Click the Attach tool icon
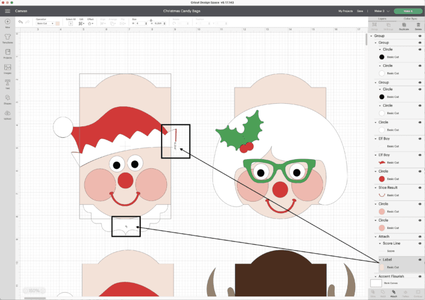 pyautogui.click(x=393, y=292)
